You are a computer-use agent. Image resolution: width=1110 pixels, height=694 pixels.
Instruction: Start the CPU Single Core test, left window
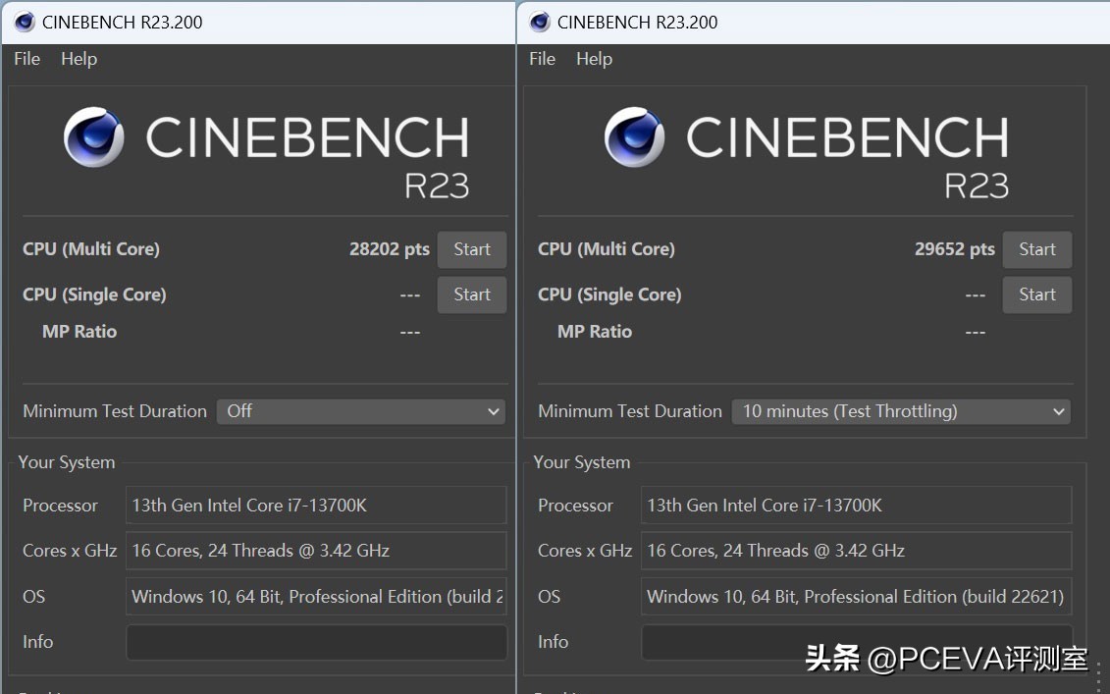click(x=471, y=294)
